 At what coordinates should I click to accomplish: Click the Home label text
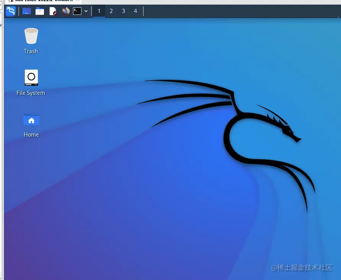tap(31, 135)
